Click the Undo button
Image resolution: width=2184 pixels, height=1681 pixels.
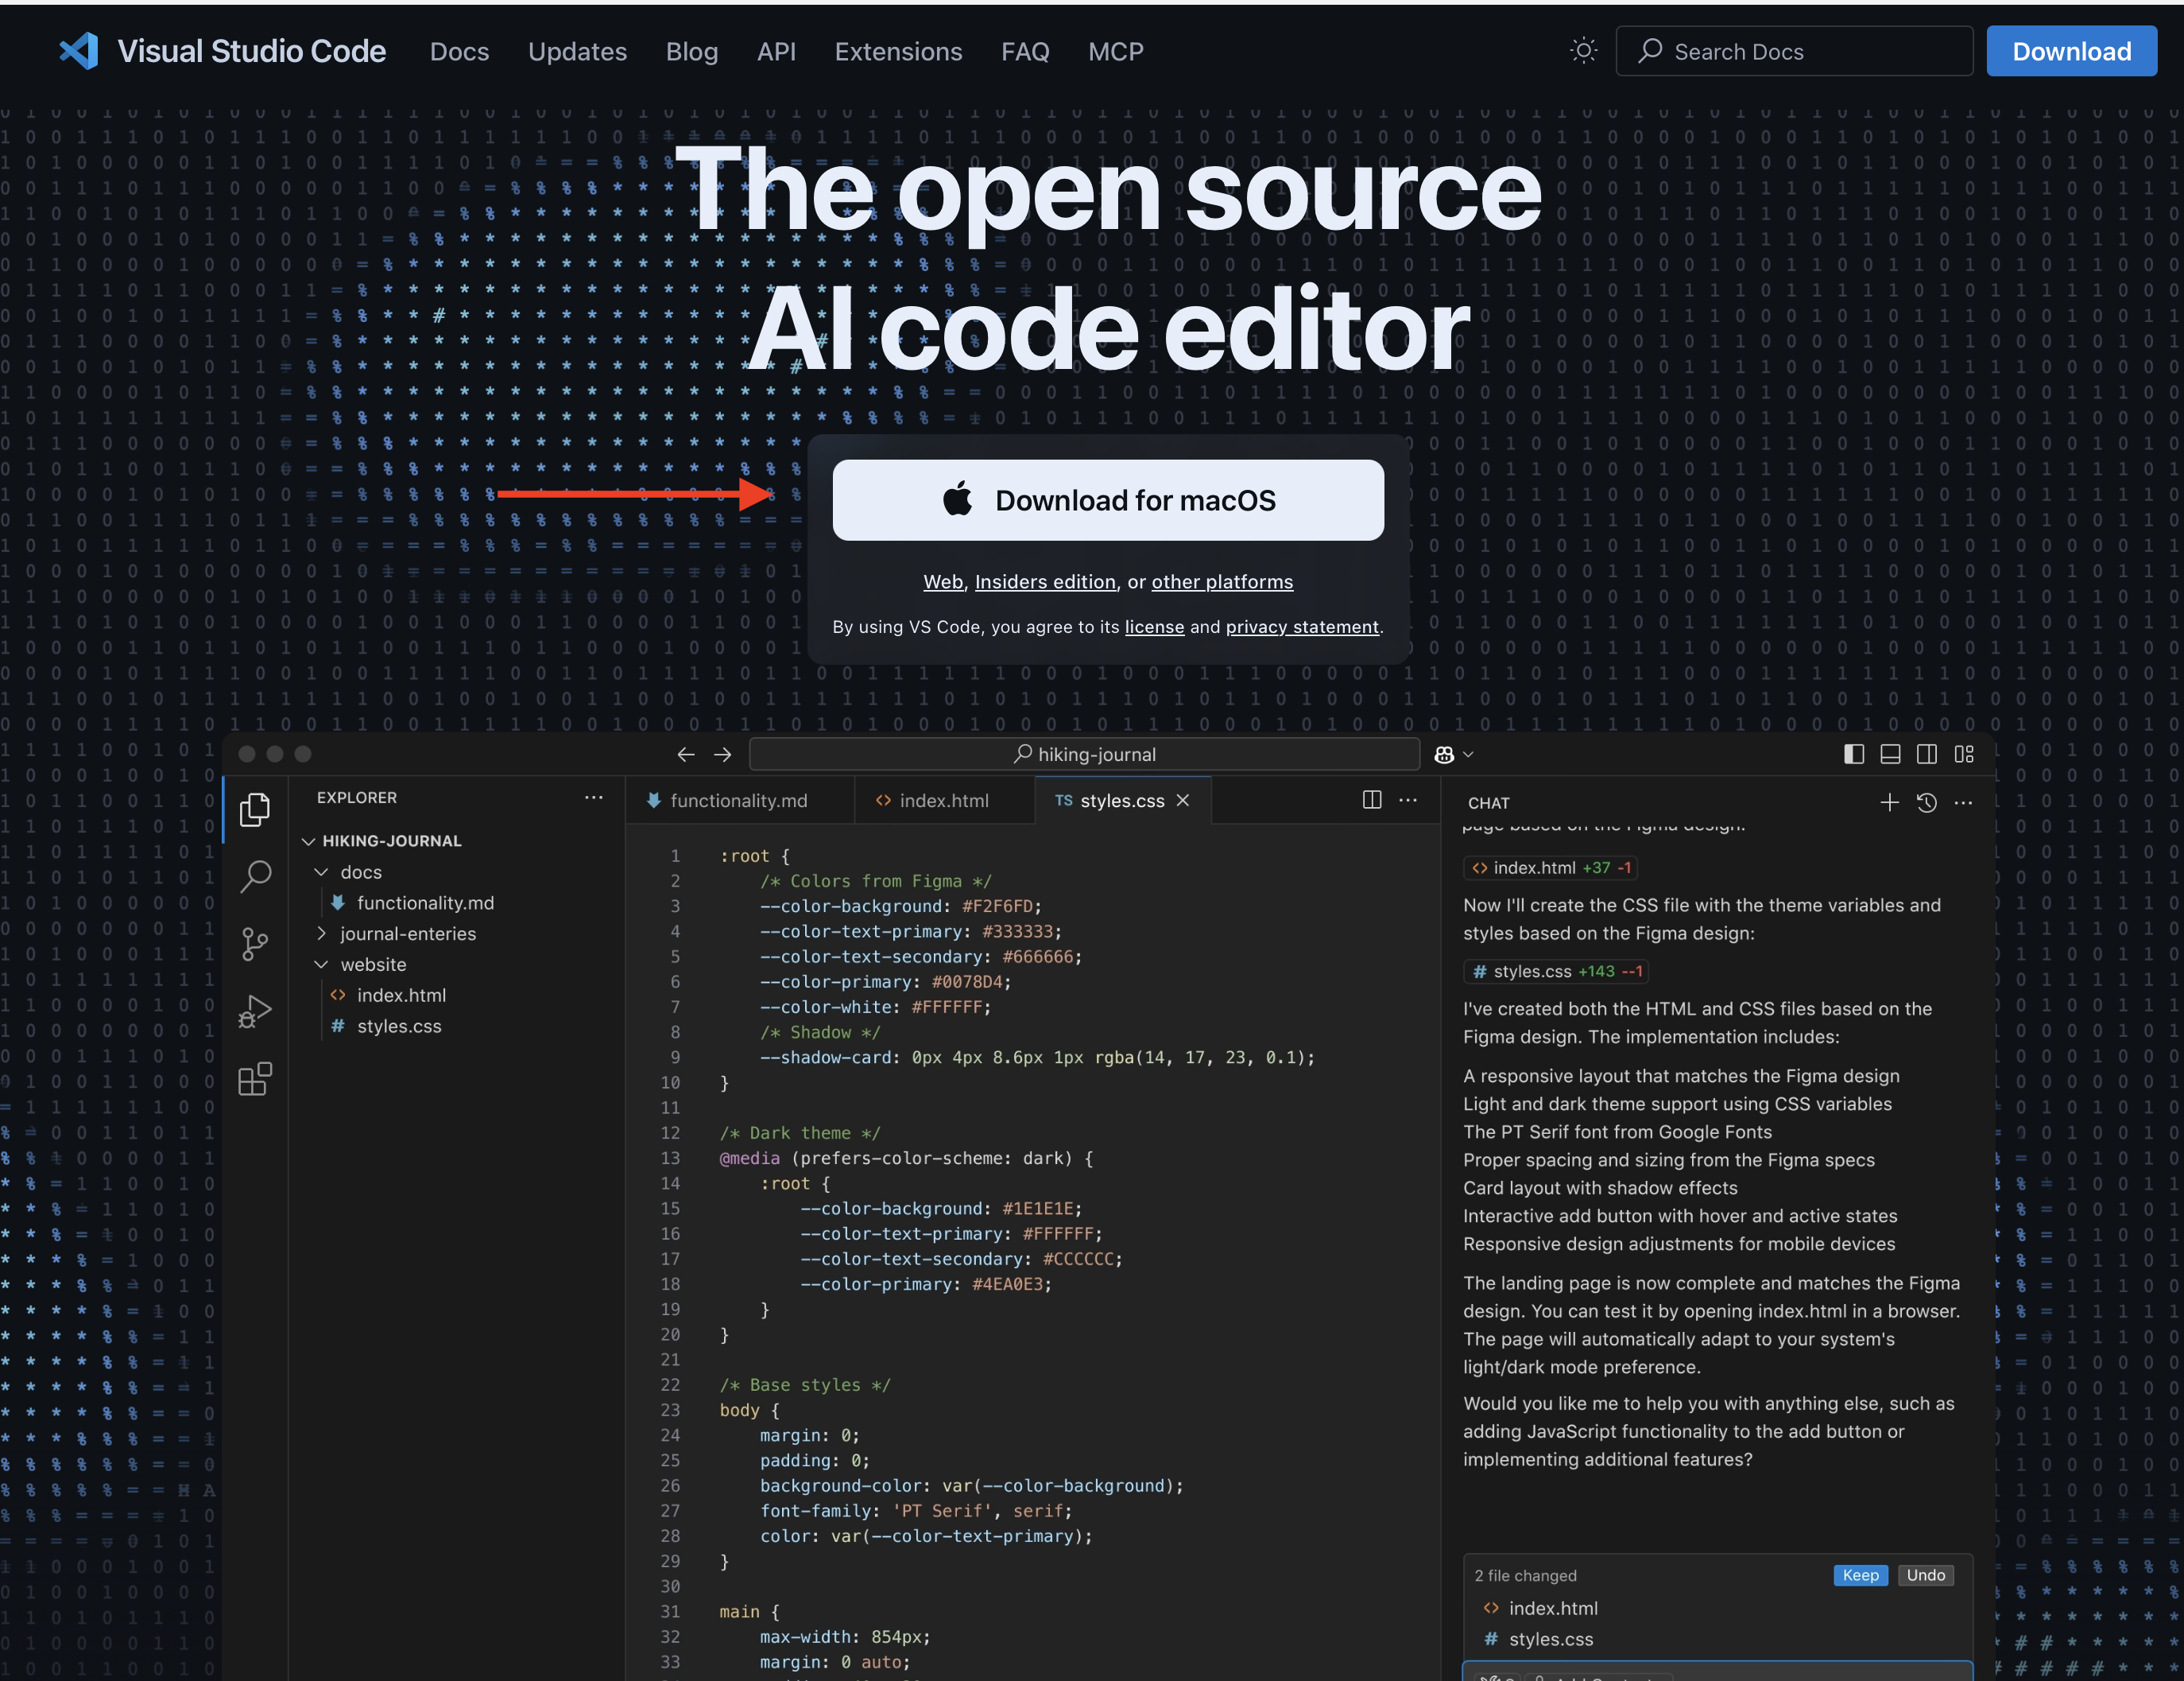click(x=1925, y=1575)
